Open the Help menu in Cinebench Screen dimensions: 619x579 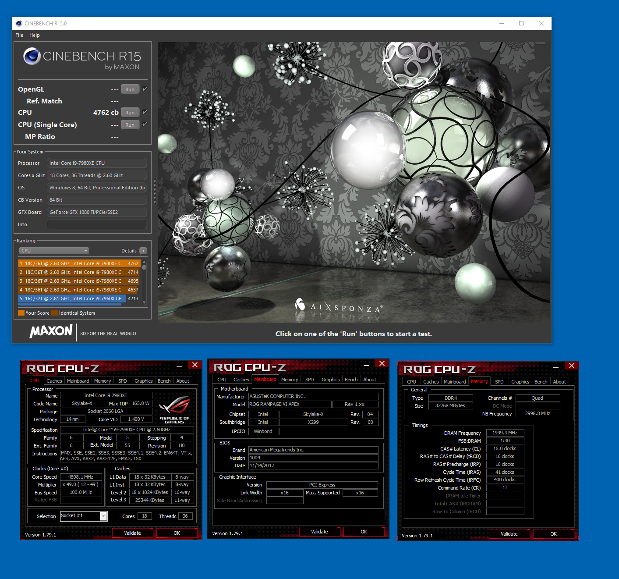click(x=35, y=35)
